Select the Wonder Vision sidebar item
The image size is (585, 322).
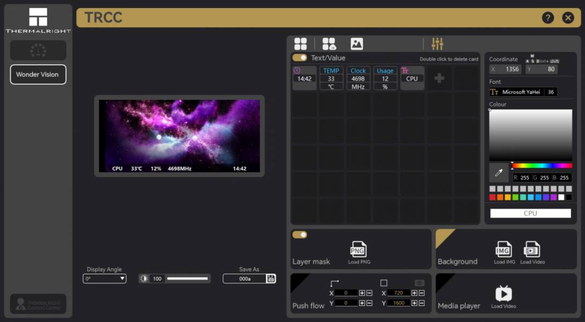pos(38,75)
